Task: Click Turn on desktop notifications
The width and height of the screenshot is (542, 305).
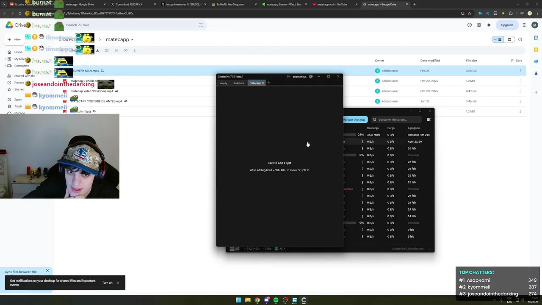Action: click(x=107, y=283)
